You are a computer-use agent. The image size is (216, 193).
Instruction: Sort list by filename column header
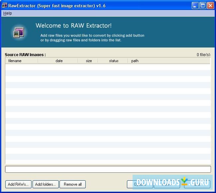point(22,61)
